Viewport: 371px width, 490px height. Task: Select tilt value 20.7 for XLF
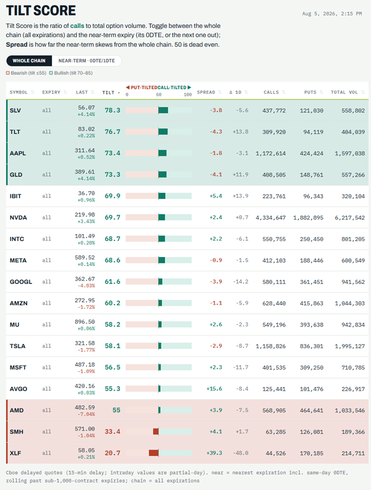[x=112, y=453]
